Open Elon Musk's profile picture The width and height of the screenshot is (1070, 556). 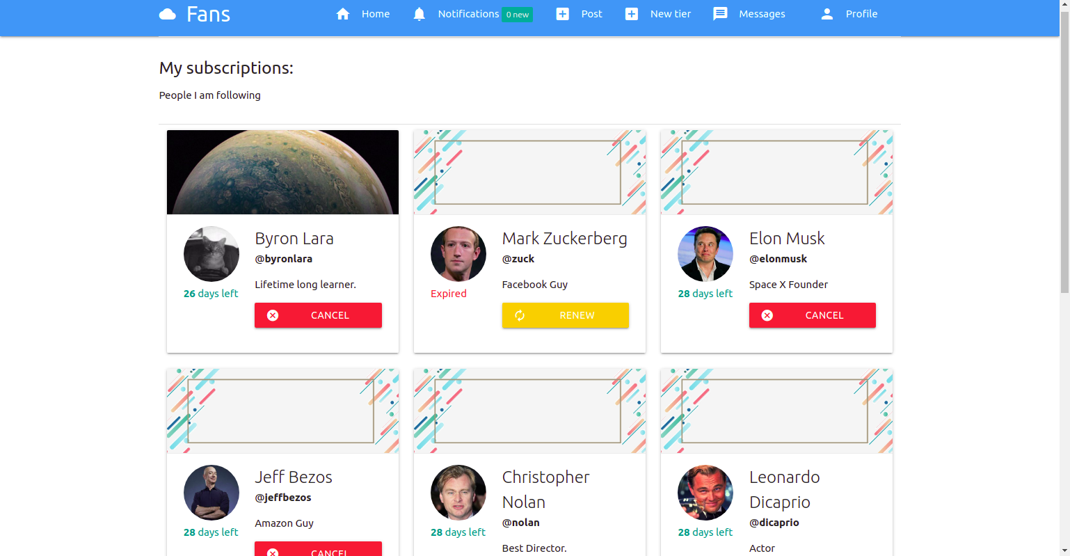[x=705, y=254]
